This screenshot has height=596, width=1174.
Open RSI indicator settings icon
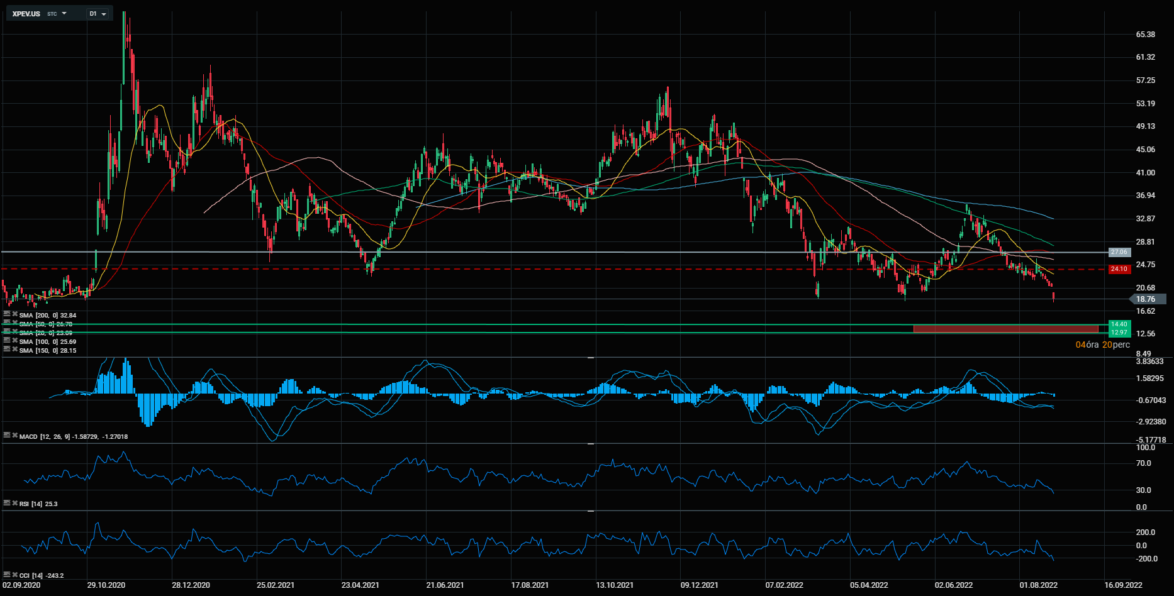(x=7, y=502)
